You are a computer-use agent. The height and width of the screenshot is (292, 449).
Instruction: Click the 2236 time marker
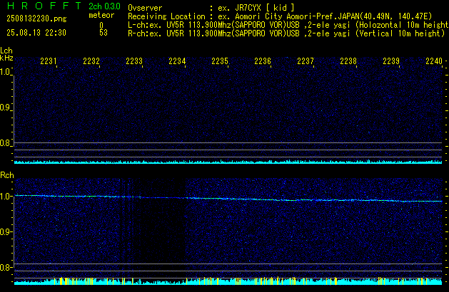pos(263,61)
